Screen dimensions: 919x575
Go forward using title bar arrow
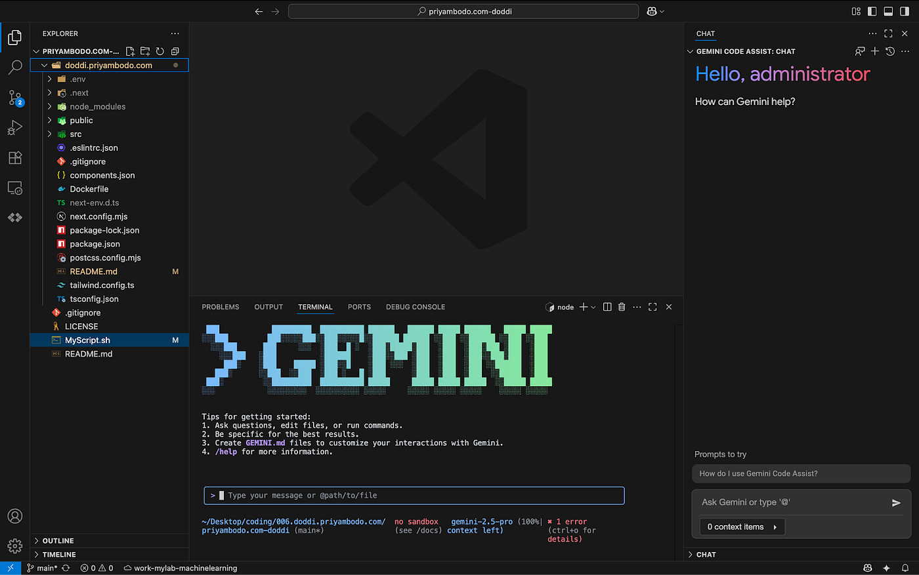point(275,11)
